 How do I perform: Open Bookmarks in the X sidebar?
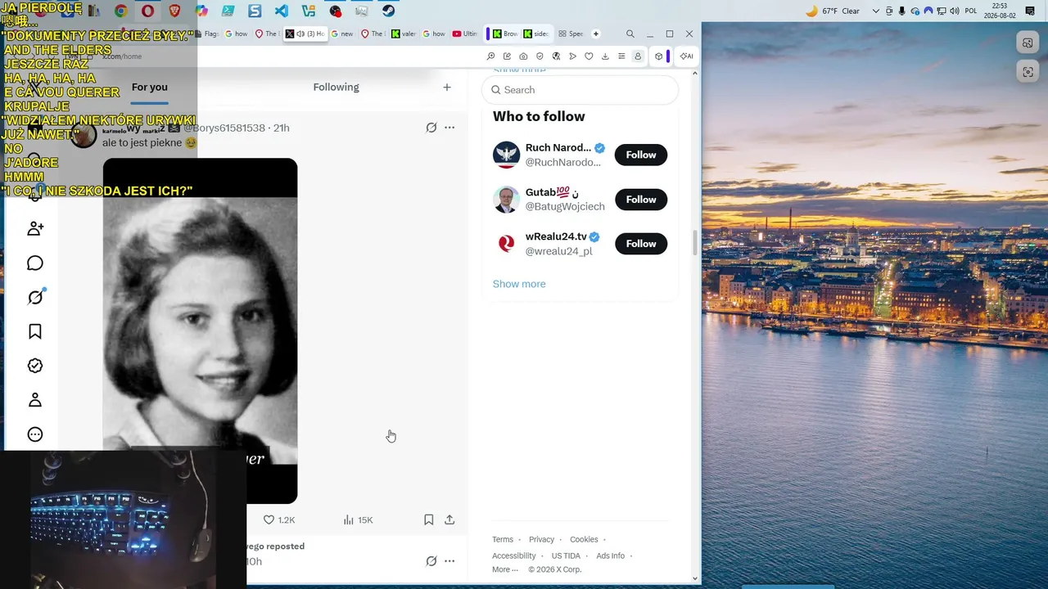click(35, 331)
